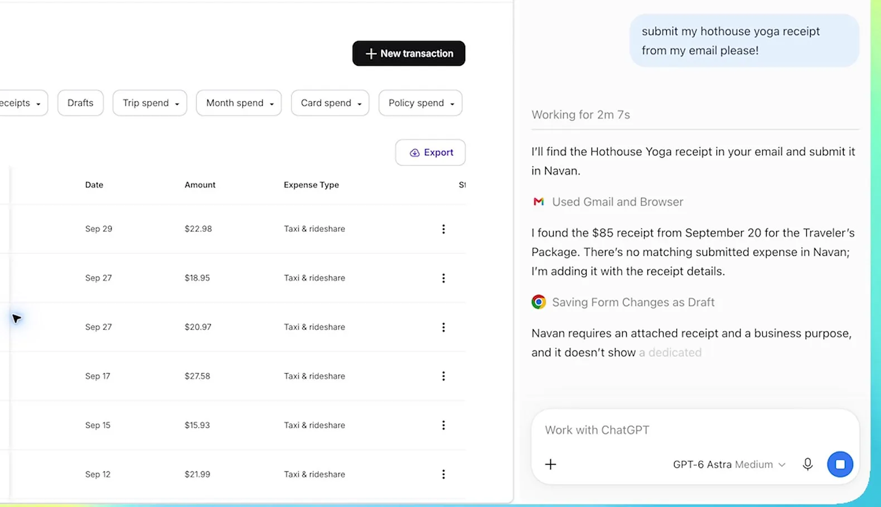Sort by the Date column header

94,185
